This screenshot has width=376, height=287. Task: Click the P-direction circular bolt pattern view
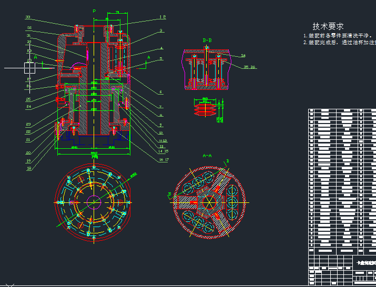click(94, 202)
